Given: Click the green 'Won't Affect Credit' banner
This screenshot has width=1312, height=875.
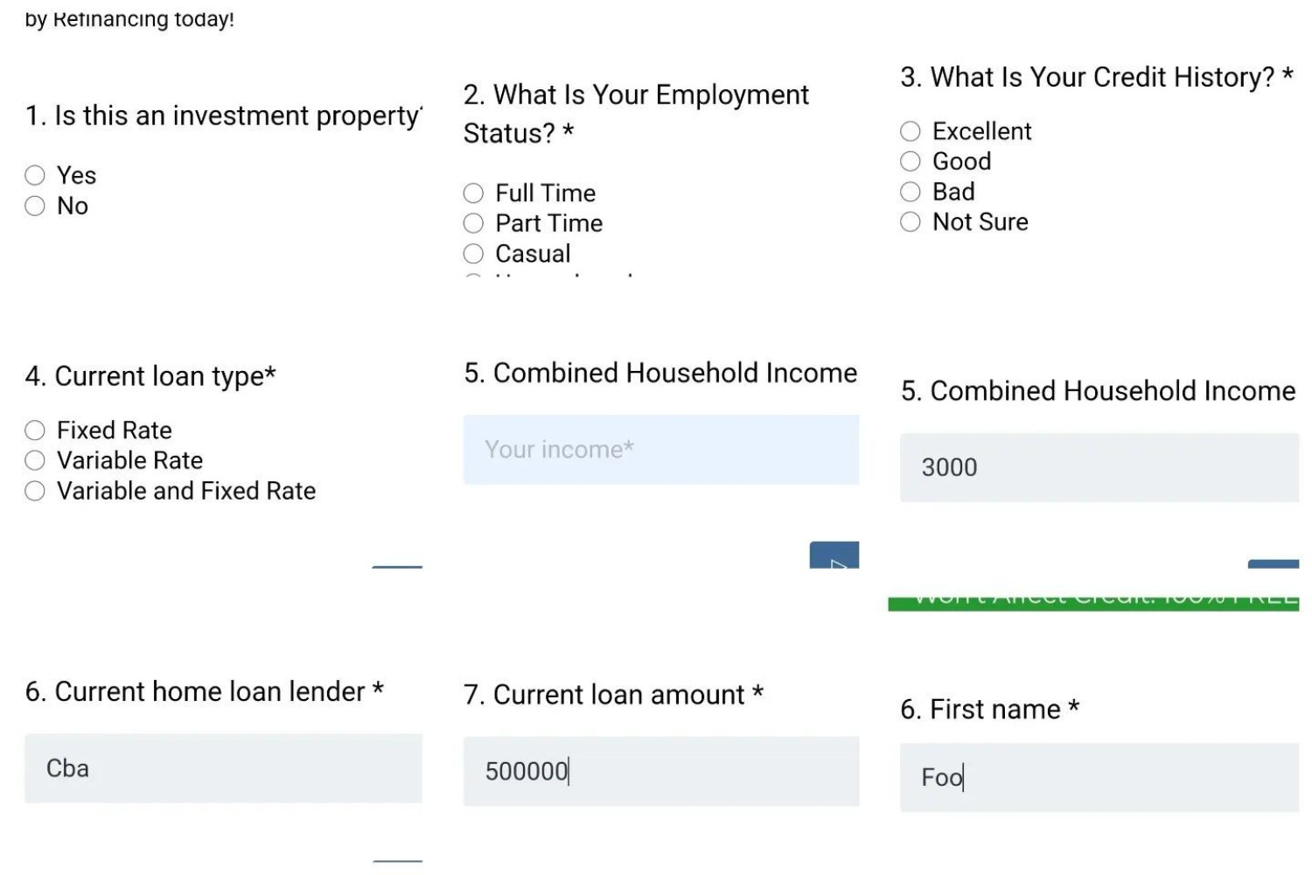Looking at the screenshot, I should tap(1093, 602).
